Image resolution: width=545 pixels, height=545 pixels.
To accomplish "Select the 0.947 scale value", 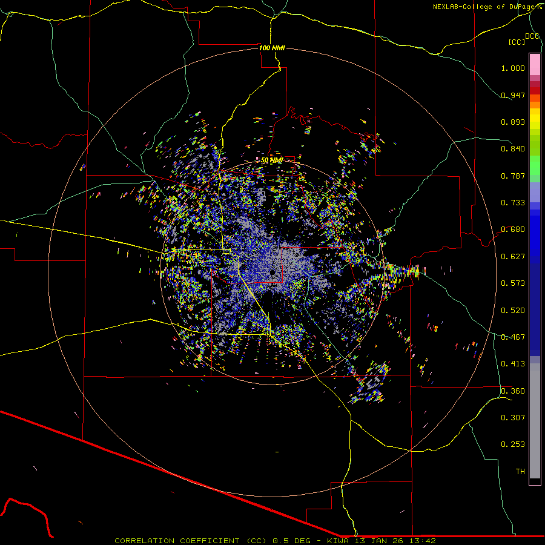I will [x=513, y=95].
